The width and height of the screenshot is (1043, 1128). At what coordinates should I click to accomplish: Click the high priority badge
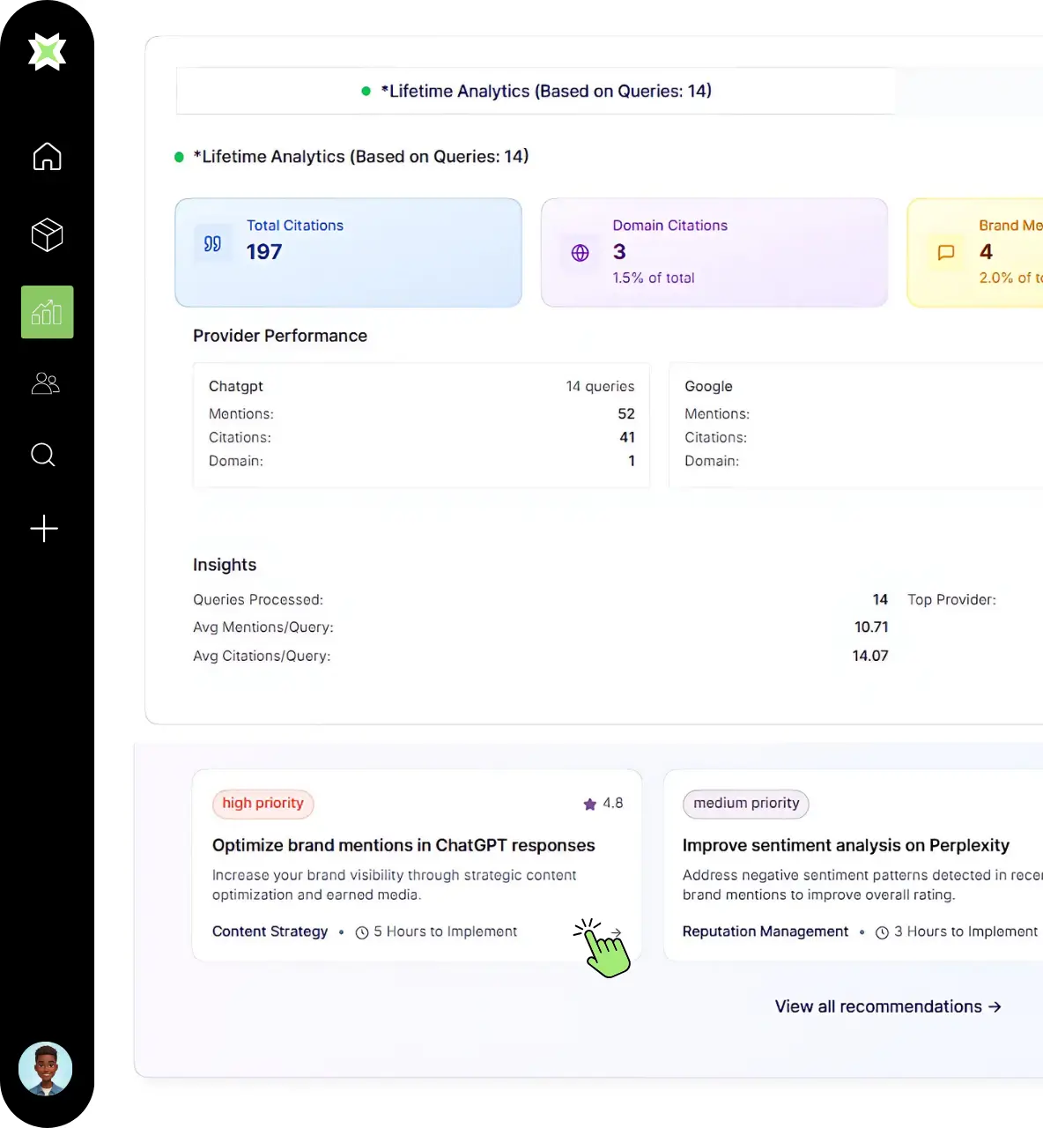263,803
